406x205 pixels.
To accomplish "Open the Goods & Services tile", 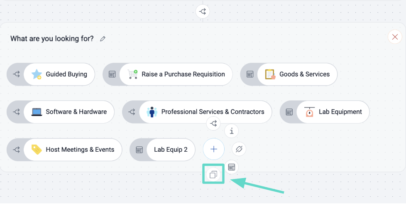I will click(297, 74).
